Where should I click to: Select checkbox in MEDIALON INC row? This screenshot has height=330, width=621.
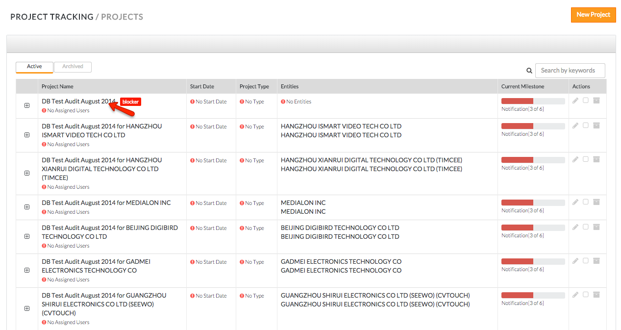tap(586, 202)
